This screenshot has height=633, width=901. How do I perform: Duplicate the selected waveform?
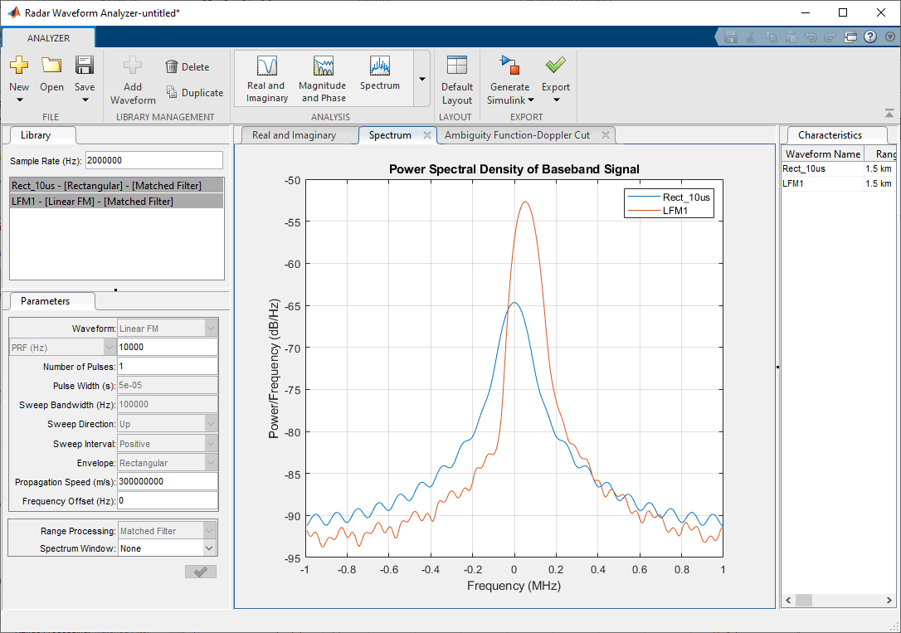195,92
